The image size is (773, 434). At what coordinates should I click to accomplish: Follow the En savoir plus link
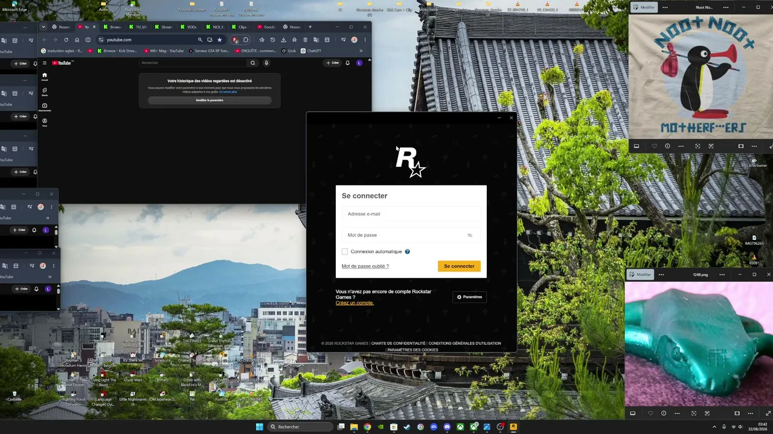228,92
